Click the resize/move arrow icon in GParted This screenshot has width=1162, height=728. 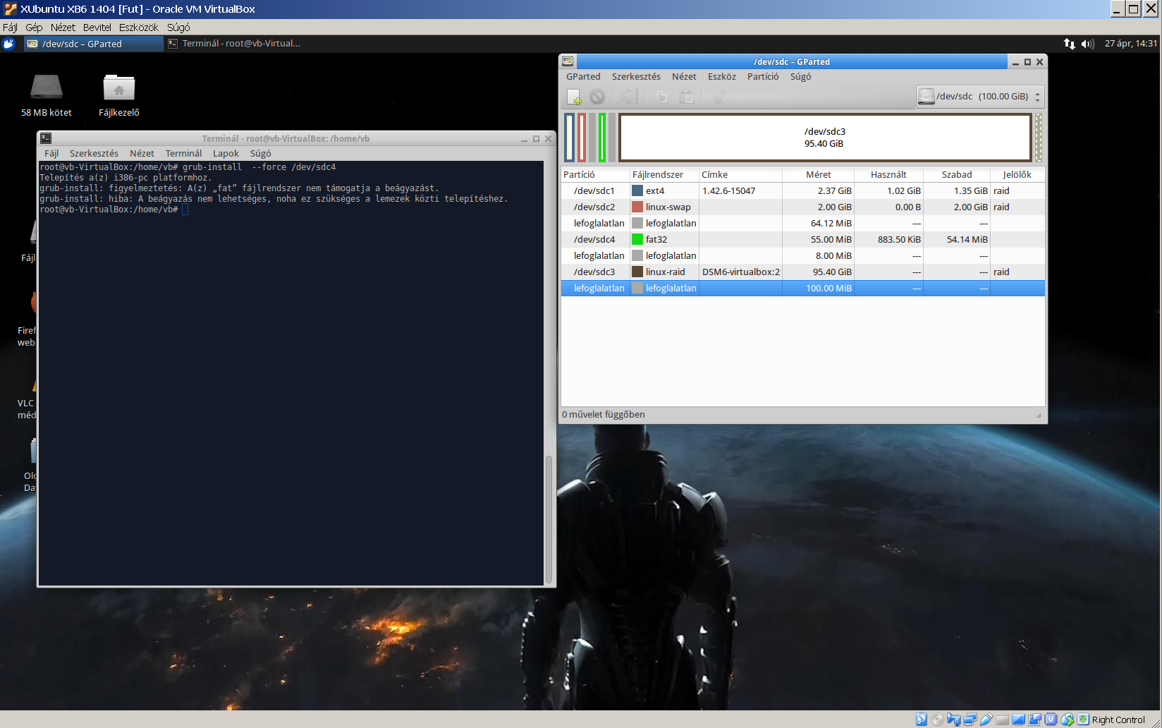click(629, 97)
